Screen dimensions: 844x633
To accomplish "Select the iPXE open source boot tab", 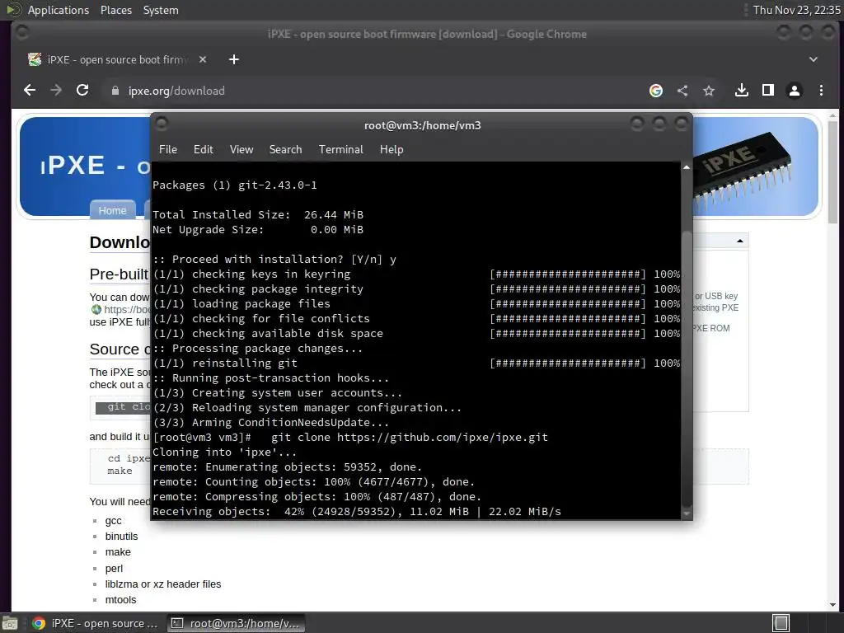I will pos(117,59).
